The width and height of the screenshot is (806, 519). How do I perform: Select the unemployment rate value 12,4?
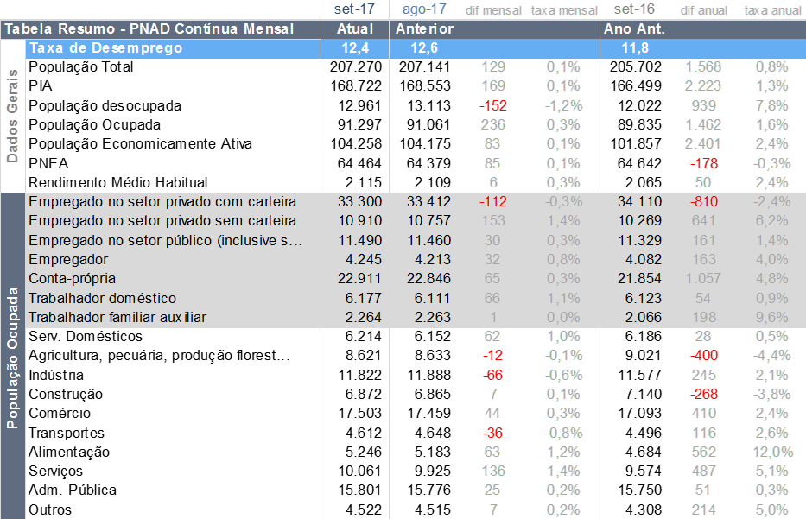[x=355, y=48]
